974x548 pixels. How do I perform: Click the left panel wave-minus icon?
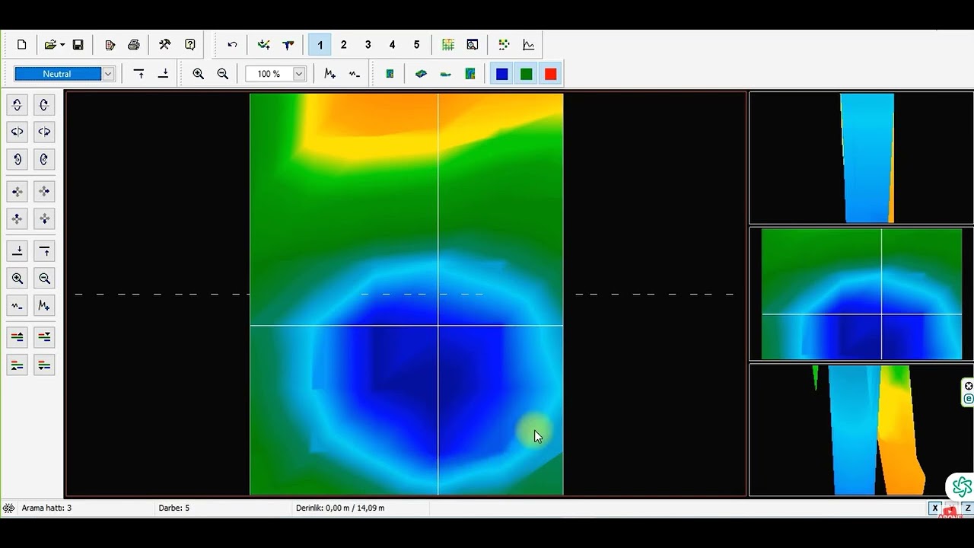pyautogui.click(x=18, y=306)
